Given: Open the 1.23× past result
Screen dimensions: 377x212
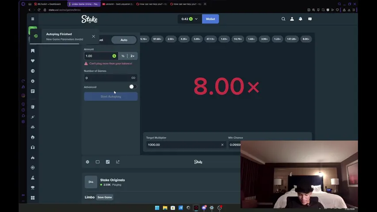Looking at the screenshot, I should pyautogui.click(x=278, y=39).
